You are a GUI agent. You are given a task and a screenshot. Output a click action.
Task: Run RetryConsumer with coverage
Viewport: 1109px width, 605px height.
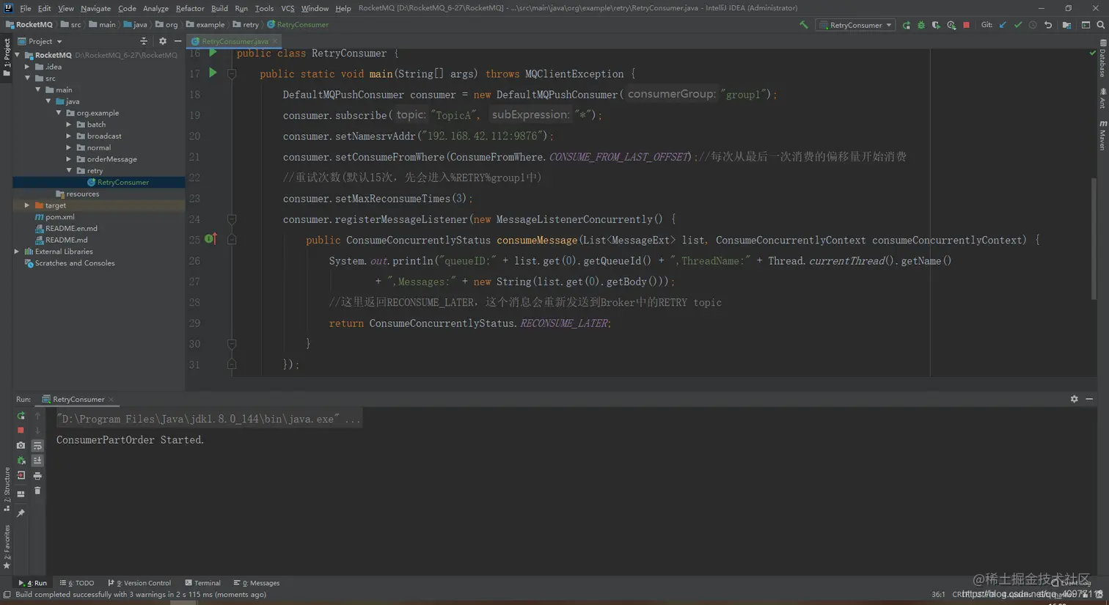936,25
